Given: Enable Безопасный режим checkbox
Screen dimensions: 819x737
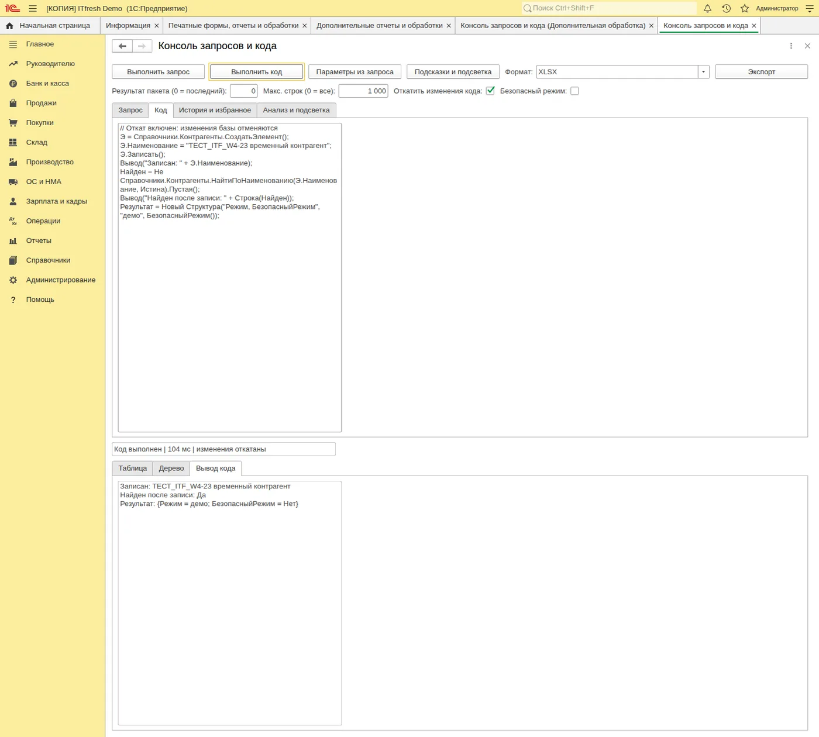Looking at the screenshot, I should [x=574, y=91].
